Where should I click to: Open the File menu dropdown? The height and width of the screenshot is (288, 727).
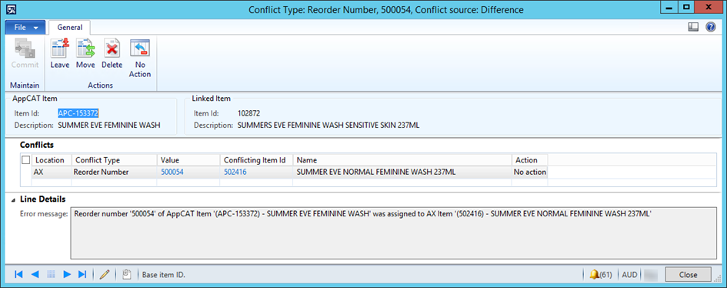[25, 28]
